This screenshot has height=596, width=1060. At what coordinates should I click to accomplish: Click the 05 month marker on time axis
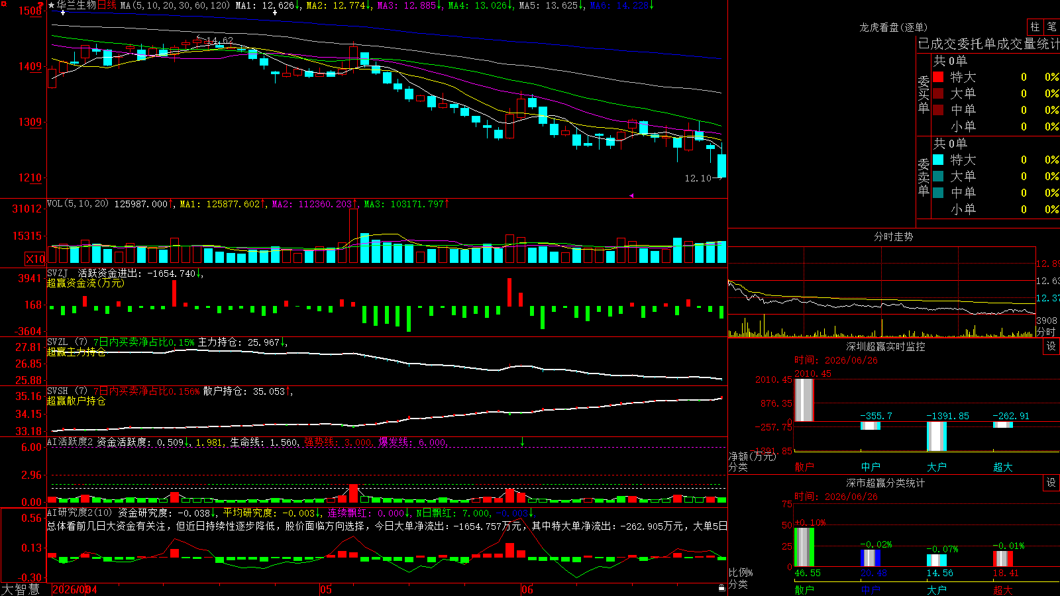[x=325, y=589]
